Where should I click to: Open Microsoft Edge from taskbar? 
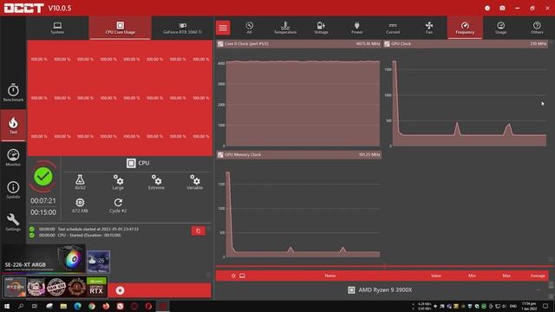77,306
